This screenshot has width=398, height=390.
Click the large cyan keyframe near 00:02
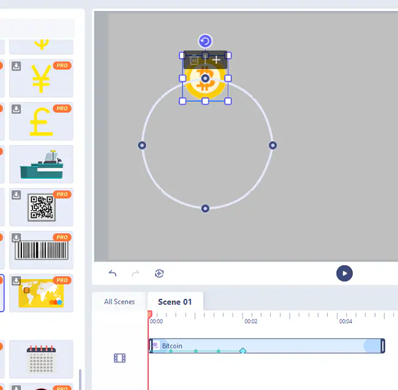pyautogui.click(x=243, y=351)
